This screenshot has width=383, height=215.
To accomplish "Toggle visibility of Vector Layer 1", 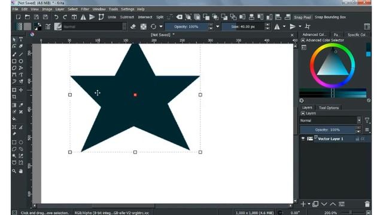I will (303, 139).
